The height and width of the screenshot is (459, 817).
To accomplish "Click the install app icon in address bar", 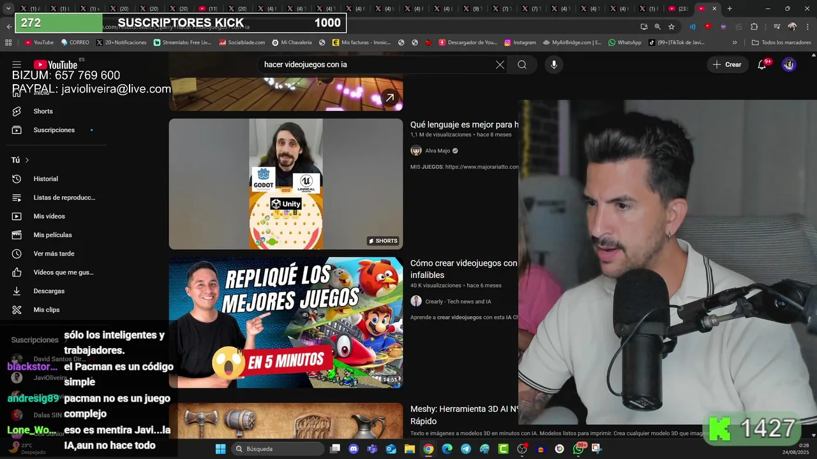I will point(644,27).
